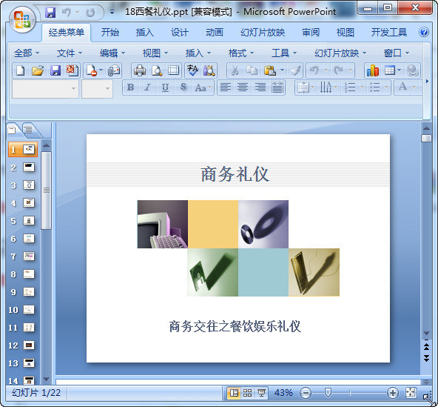This screenshot has height=407, width=438.
Task: Align text left
Action: point(226,87)
